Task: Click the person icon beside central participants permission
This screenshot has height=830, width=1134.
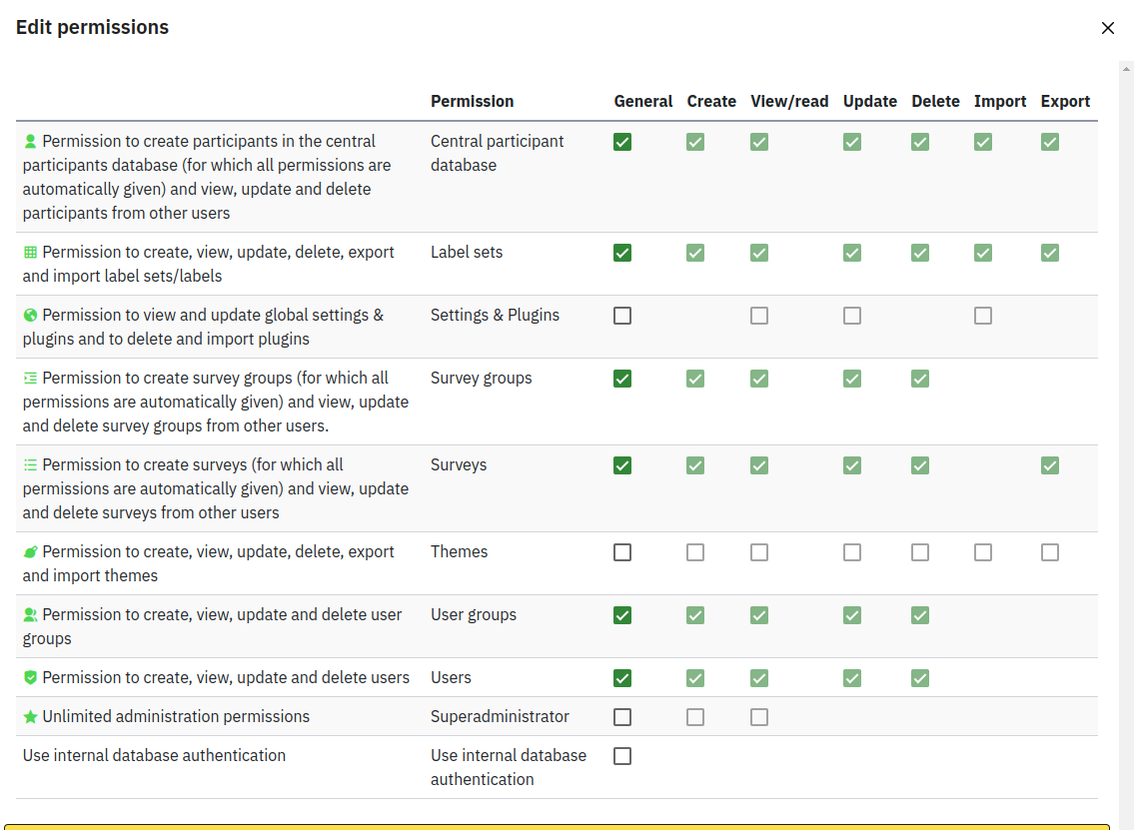Action: pos(30,142)
